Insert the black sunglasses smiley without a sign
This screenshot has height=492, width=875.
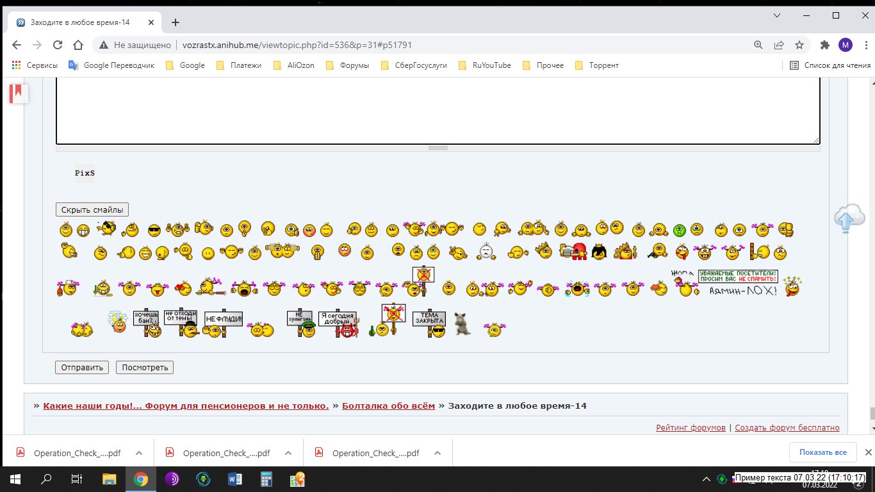point(154,231)
